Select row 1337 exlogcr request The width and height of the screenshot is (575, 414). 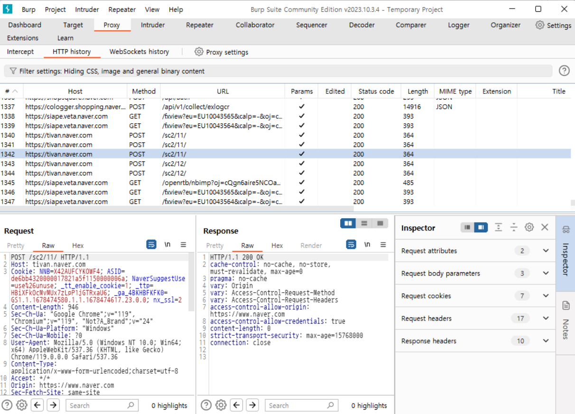[x=285, y=107]
